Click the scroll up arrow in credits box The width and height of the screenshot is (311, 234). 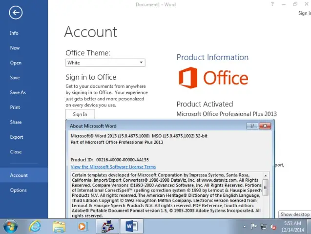click(266, 176)
